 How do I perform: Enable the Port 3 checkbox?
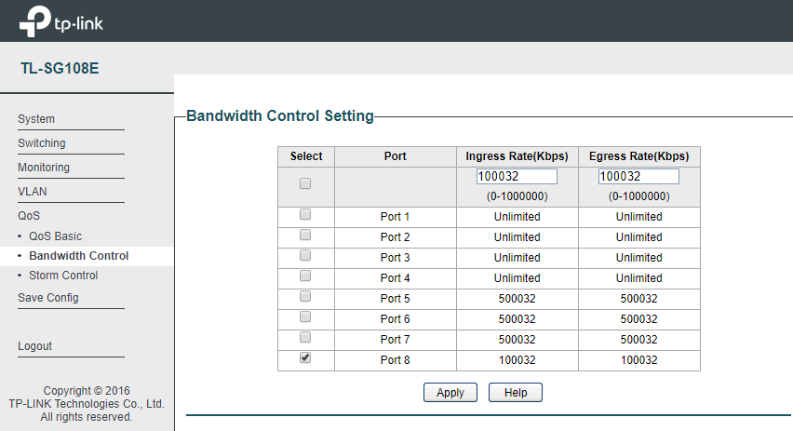point(305,256)
